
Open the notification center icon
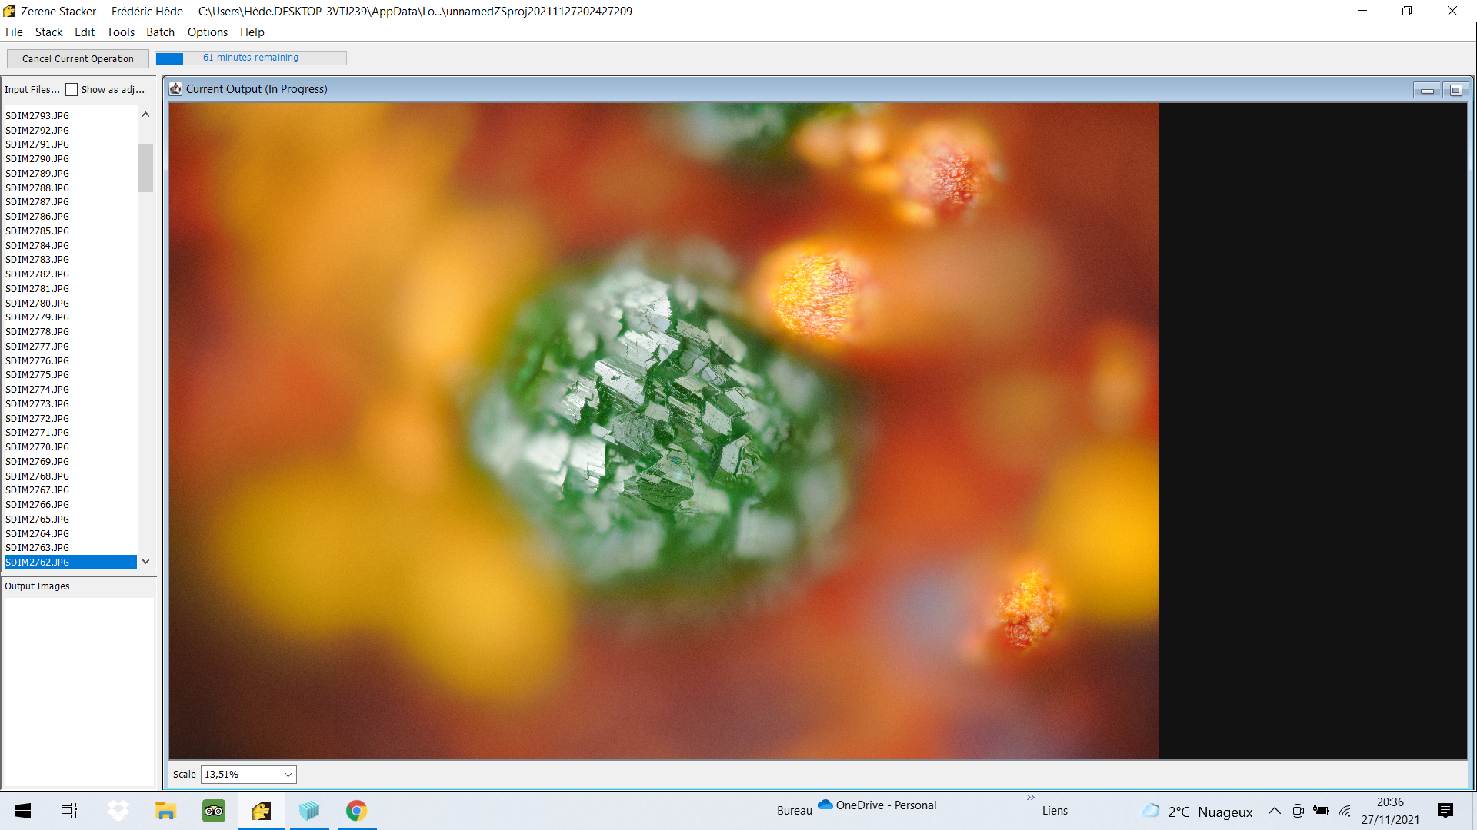point(1445,811)
